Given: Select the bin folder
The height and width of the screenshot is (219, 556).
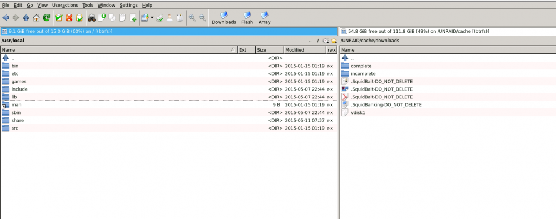Looking at the screenshot, I should pyautogui.click(x=169, y=66).
